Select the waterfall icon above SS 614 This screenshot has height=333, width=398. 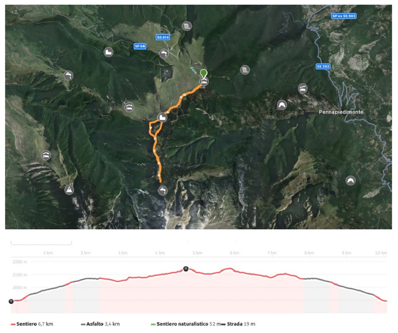pos(187,26)
